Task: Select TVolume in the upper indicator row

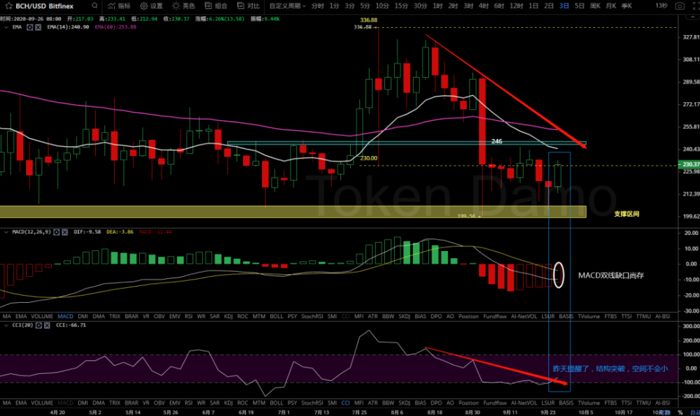Action: 589,316
